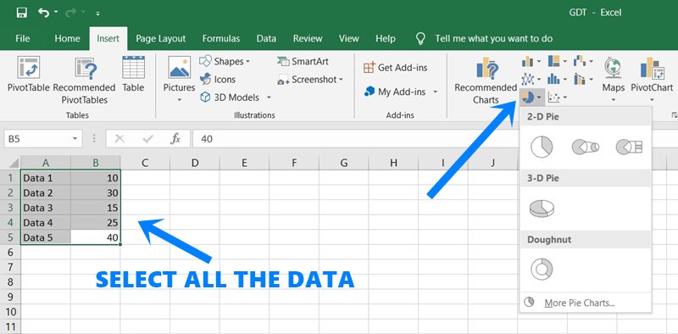Image resolution: width=678 pixels, height=334 pixels.
Task: Open the Review tab
Action: (x=308, y=38)
